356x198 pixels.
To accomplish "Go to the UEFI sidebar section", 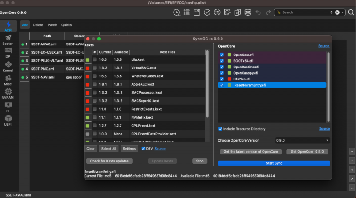I will [8, 119].
